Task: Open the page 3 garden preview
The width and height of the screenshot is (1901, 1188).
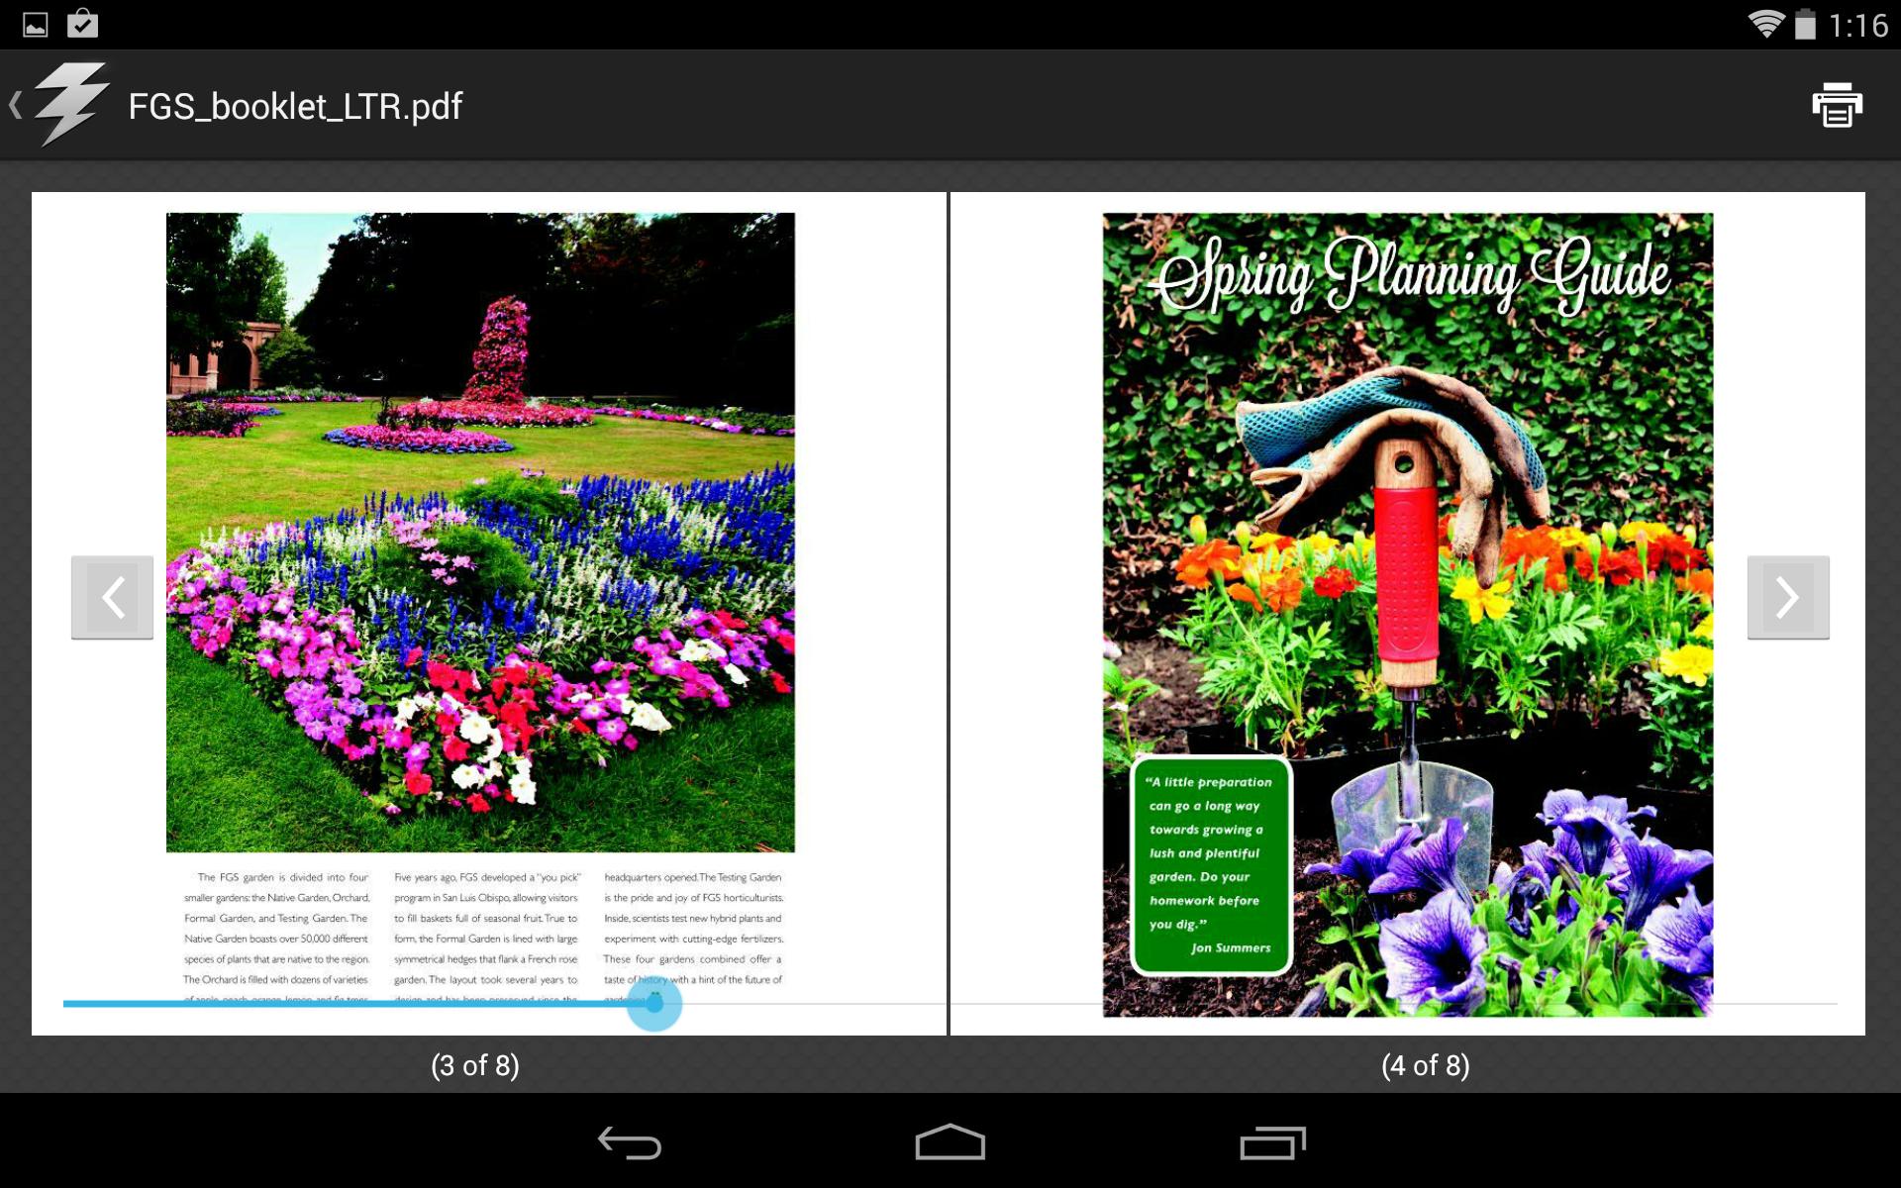Action: 489,614
